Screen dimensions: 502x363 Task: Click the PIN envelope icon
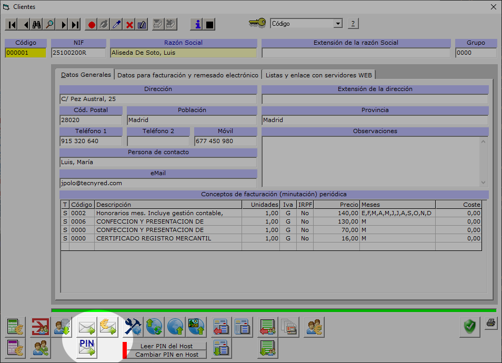[x=87, y=348]
